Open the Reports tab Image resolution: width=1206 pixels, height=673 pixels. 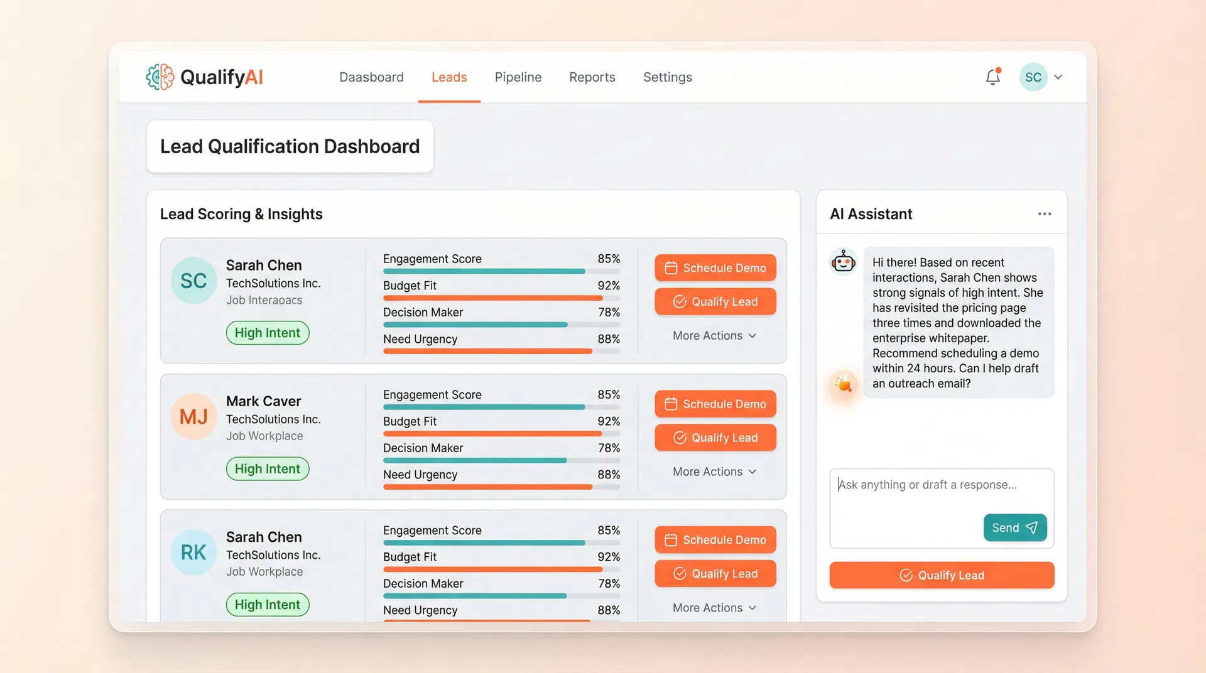point(592,77)
